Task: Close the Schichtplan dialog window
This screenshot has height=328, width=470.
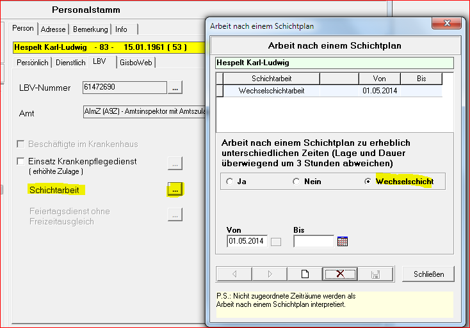Action: (x=447, y=24)
